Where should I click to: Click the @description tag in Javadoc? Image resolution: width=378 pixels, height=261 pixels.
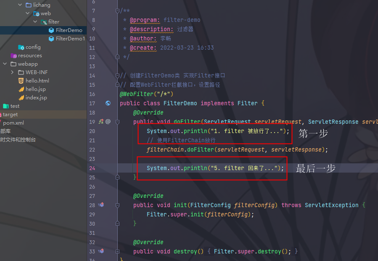click(x=152, y=29)
